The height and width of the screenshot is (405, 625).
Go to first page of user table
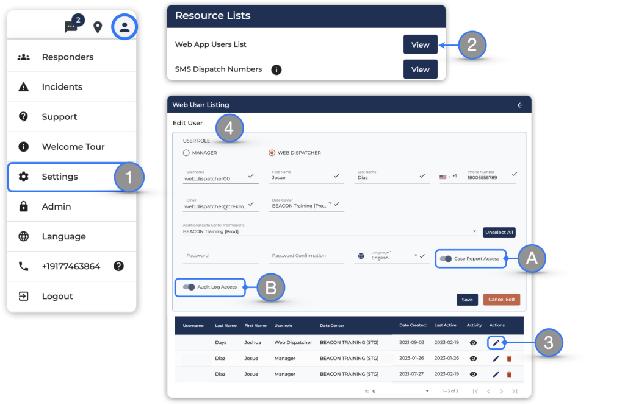pos(475,392)
